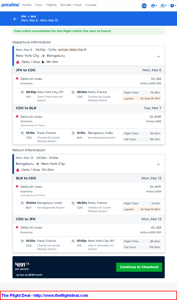Click the overnight moon icon in departure summary
The image size is (177, 300).
pos(43,62)
